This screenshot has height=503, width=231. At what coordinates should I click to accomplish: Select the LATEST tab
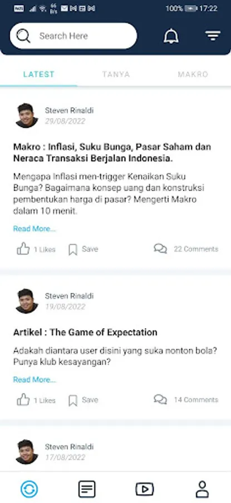pos(38,74)
